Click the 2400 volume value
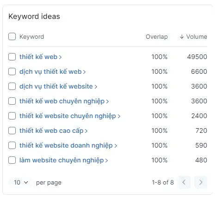 (199, 116)
